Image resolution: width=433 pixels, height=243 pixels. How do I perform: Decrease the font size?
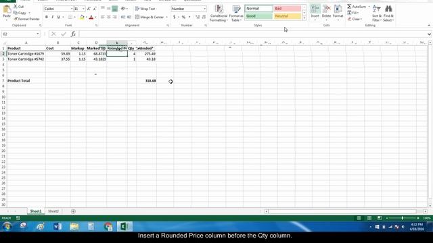[95, 9]
